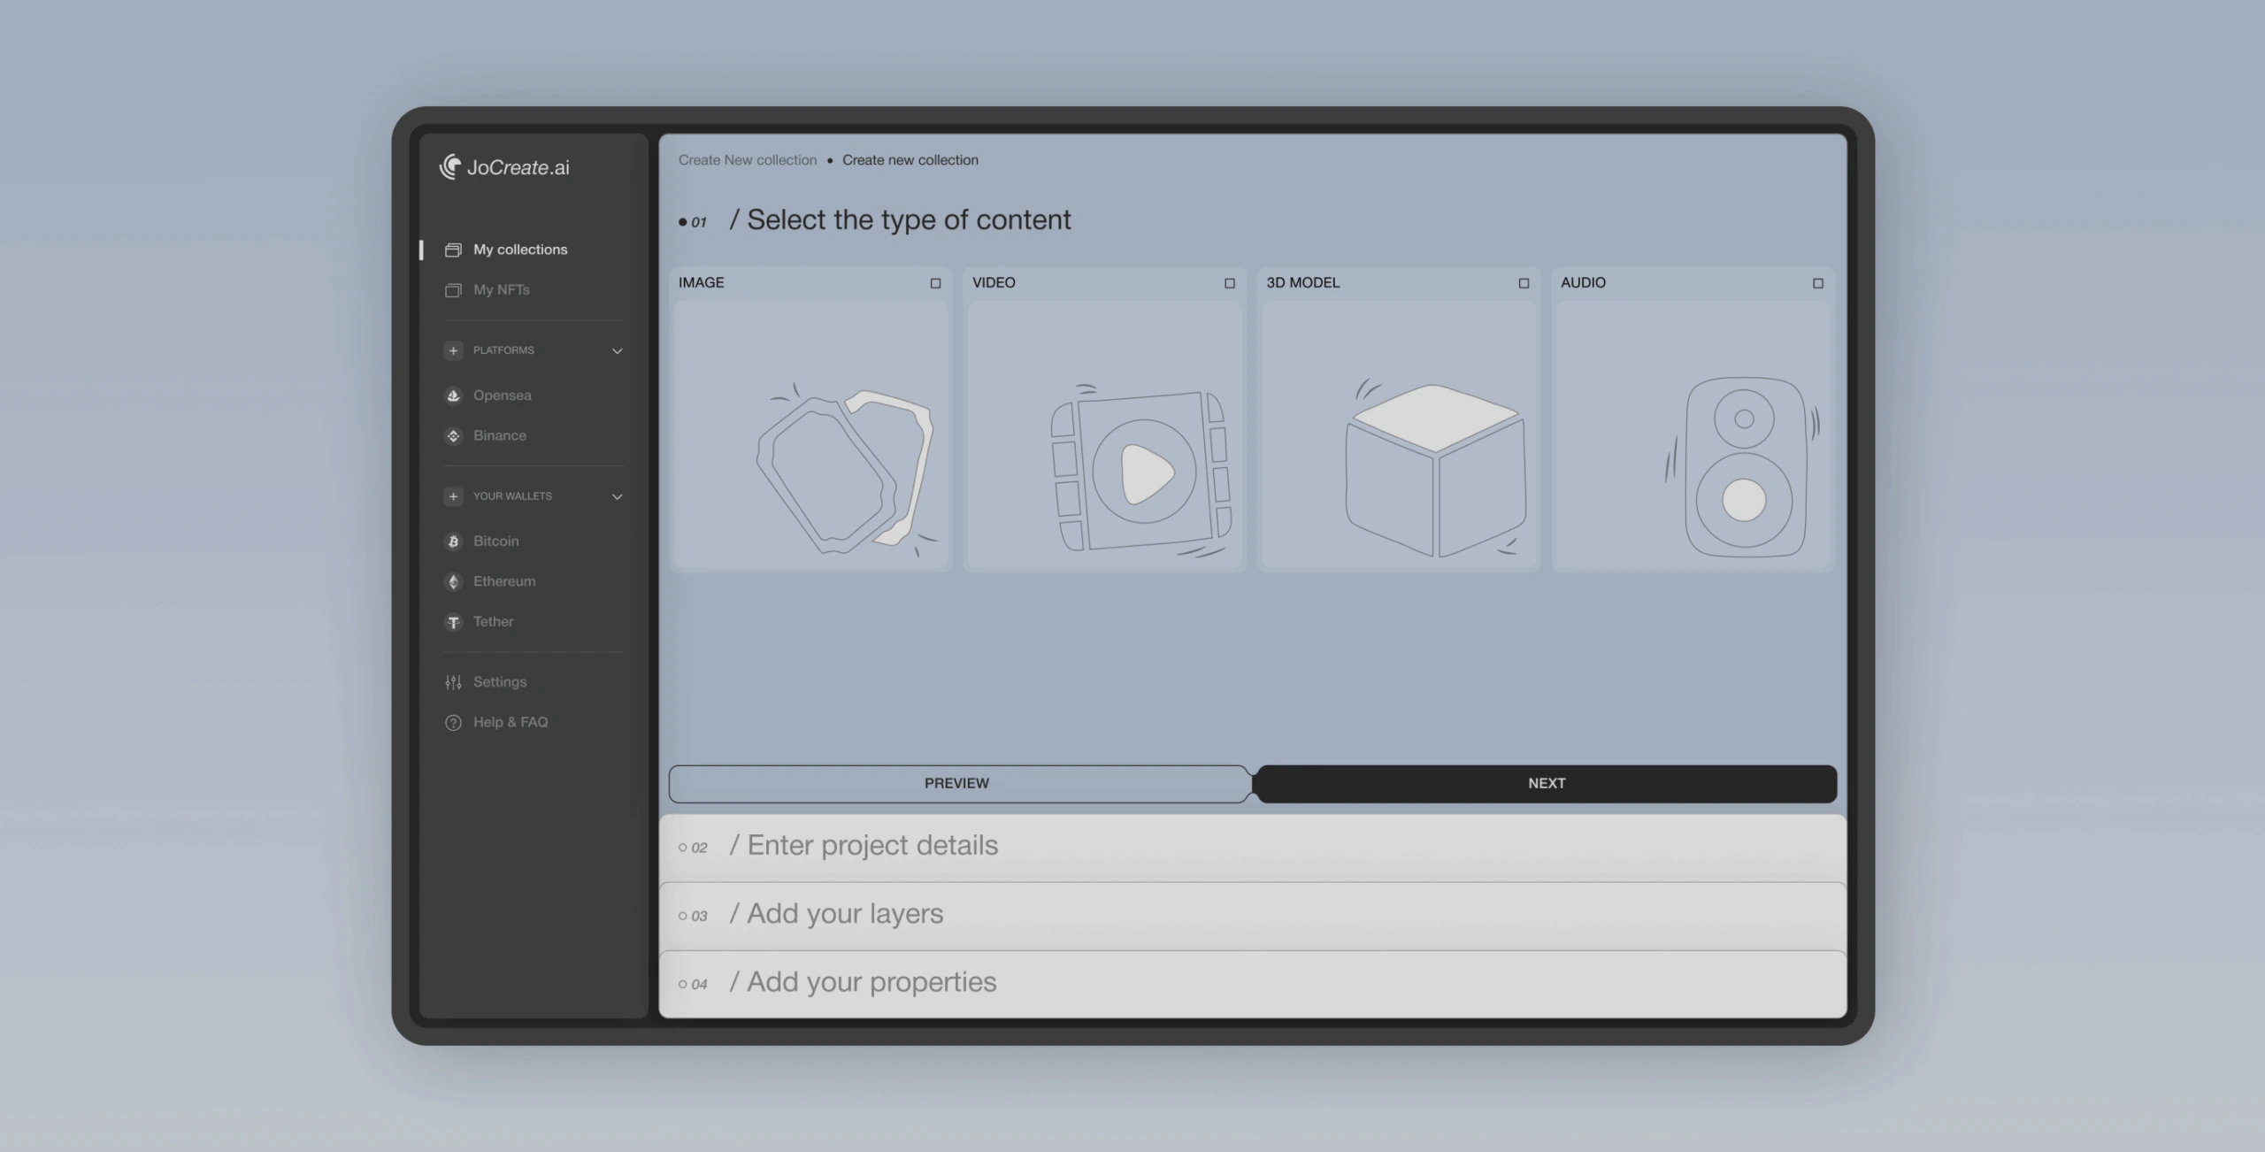Image resolution: width=2265 pixels, height=1152 pixels.
Task: Select the Opensea platform icon
Action: 454,396
